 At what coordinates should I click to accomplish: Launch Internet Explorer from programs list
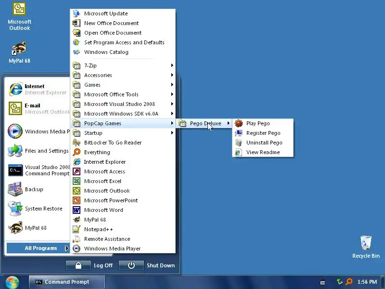click(123, 162)
